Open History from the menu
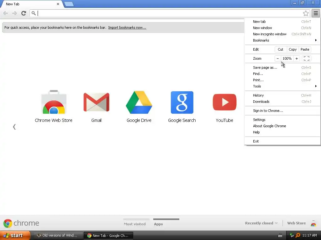 tap(282, 95)
